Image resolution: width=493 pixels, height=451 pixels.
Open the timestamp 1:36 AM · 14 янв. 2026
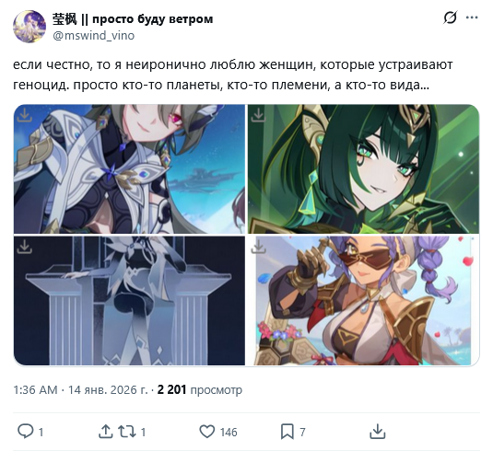(x=80, y=389)
